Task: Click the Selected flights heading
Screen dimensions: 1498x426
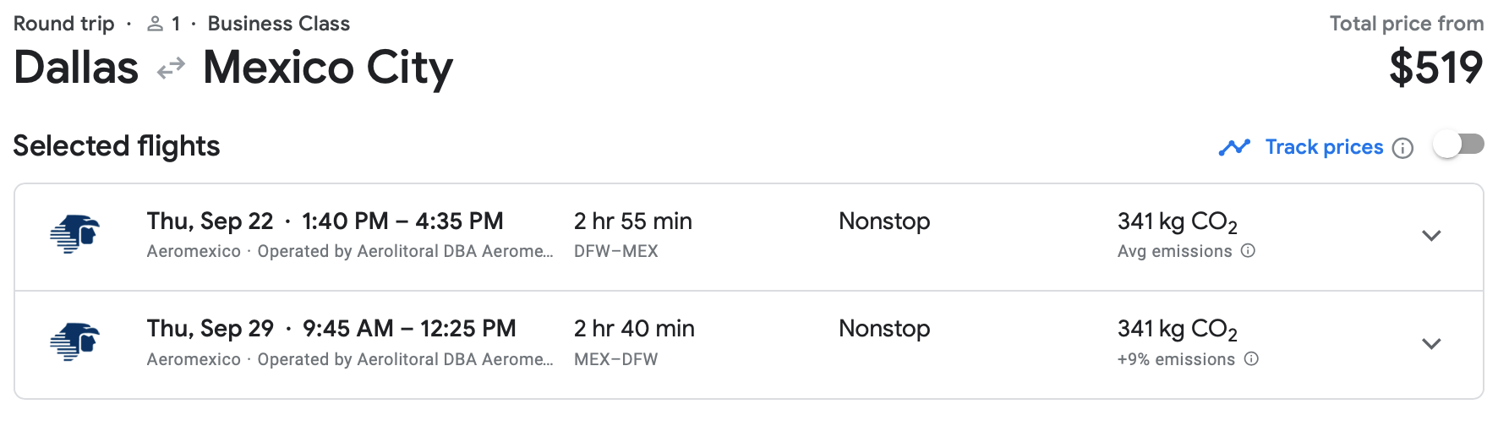Action: click(x=117, y=146)
